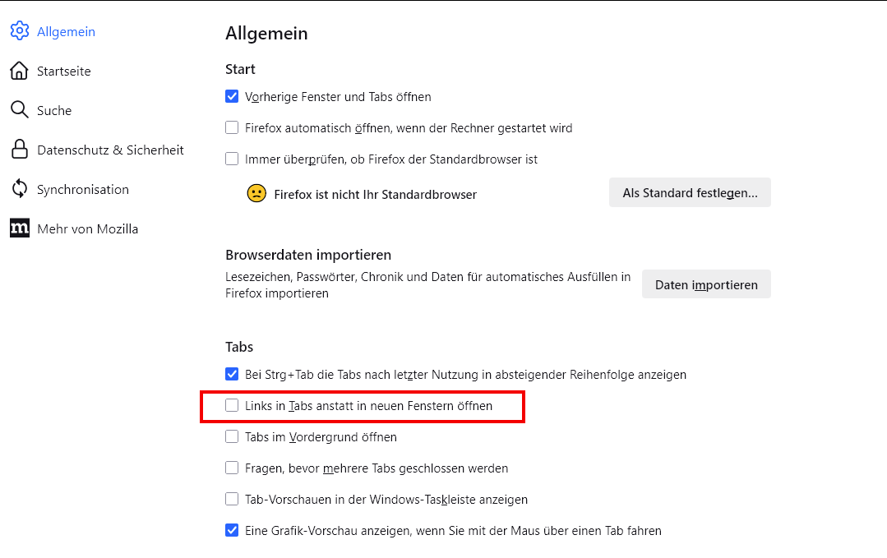Click the Allgemein gear icon
This screenshot has height=558, width=887.
pyautogui.click(x=20, y=31)
